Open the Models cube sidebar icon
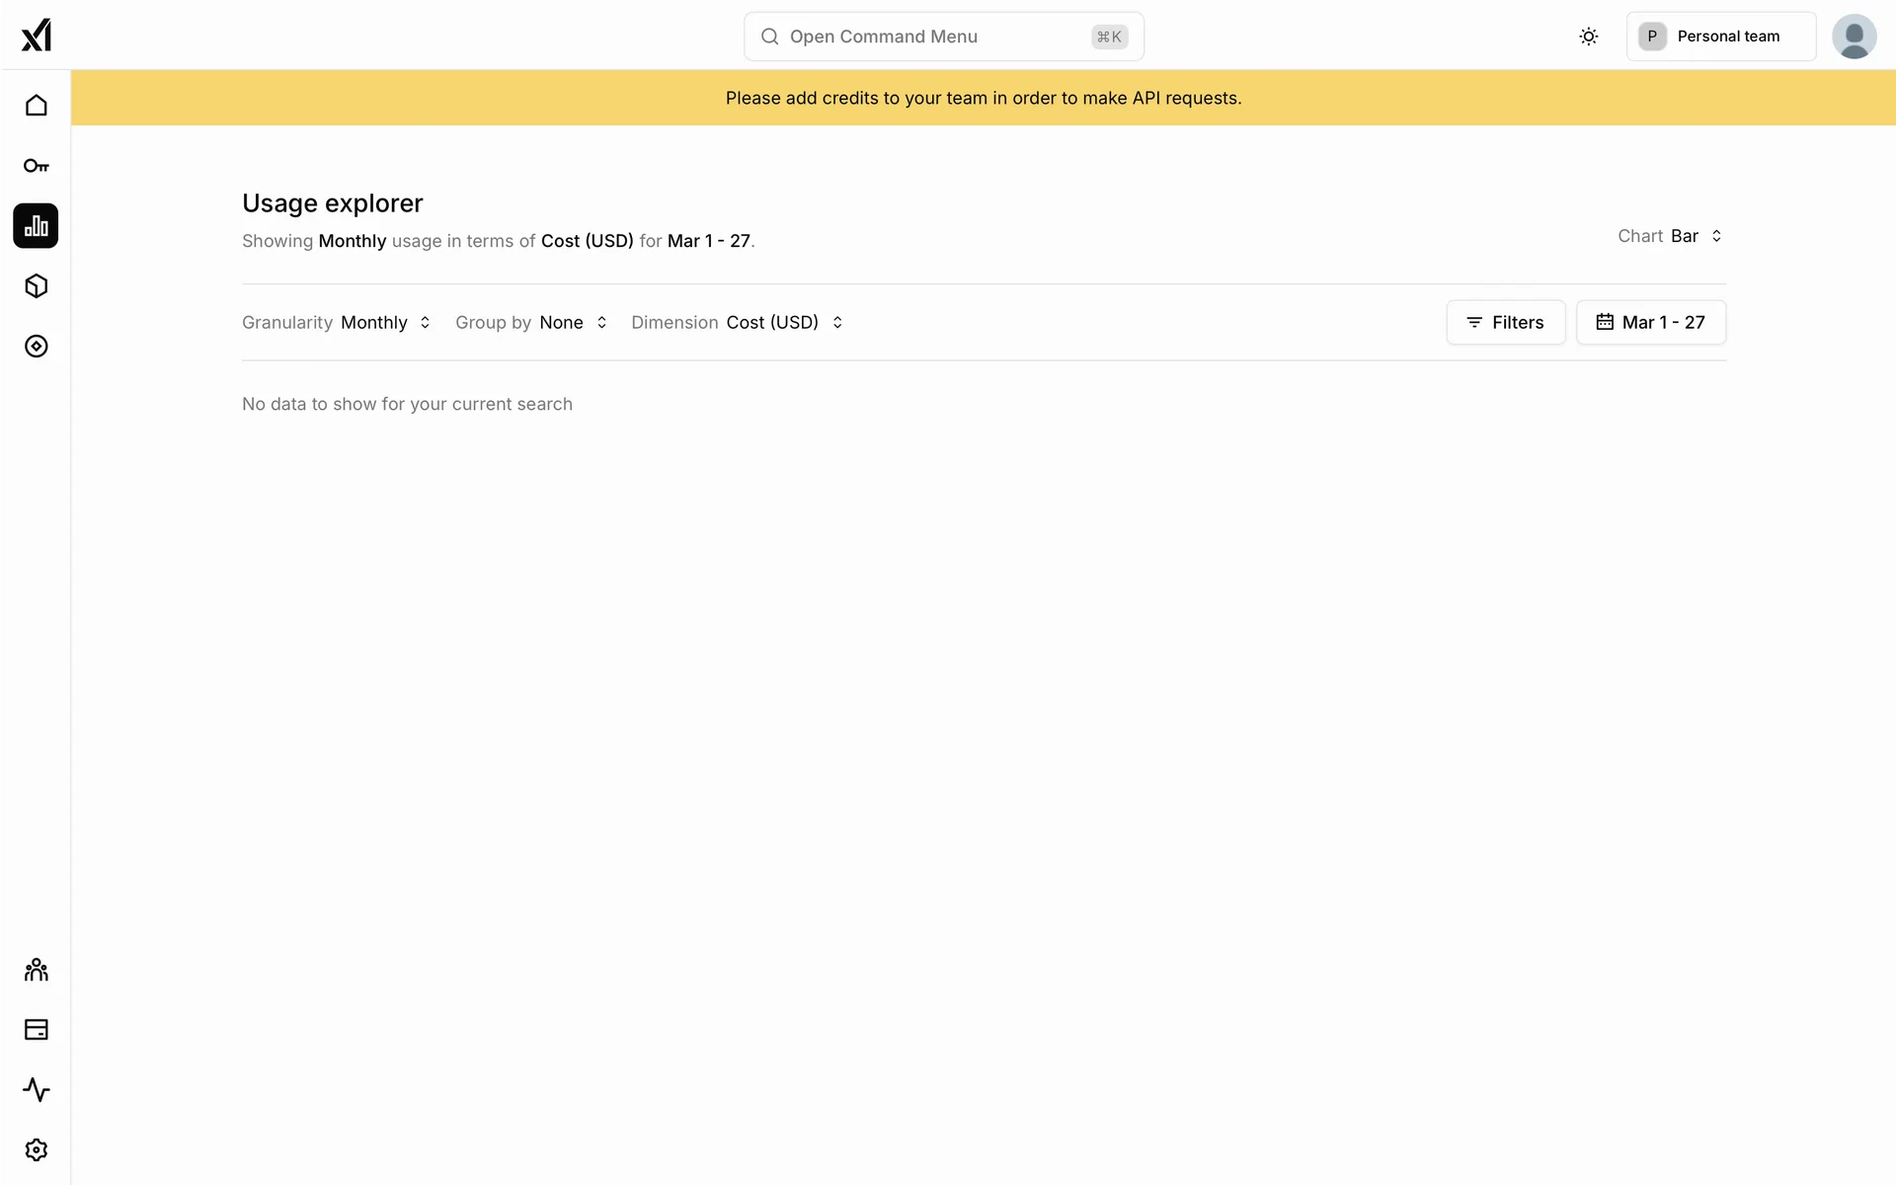 37,286
